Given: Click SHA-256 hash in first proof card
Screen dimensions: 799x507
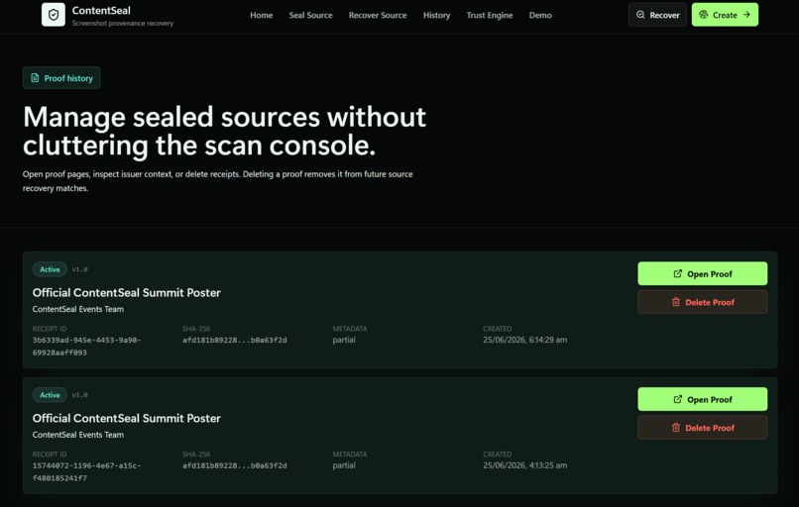Looking at the screenshot, I should tap(234, 340).
